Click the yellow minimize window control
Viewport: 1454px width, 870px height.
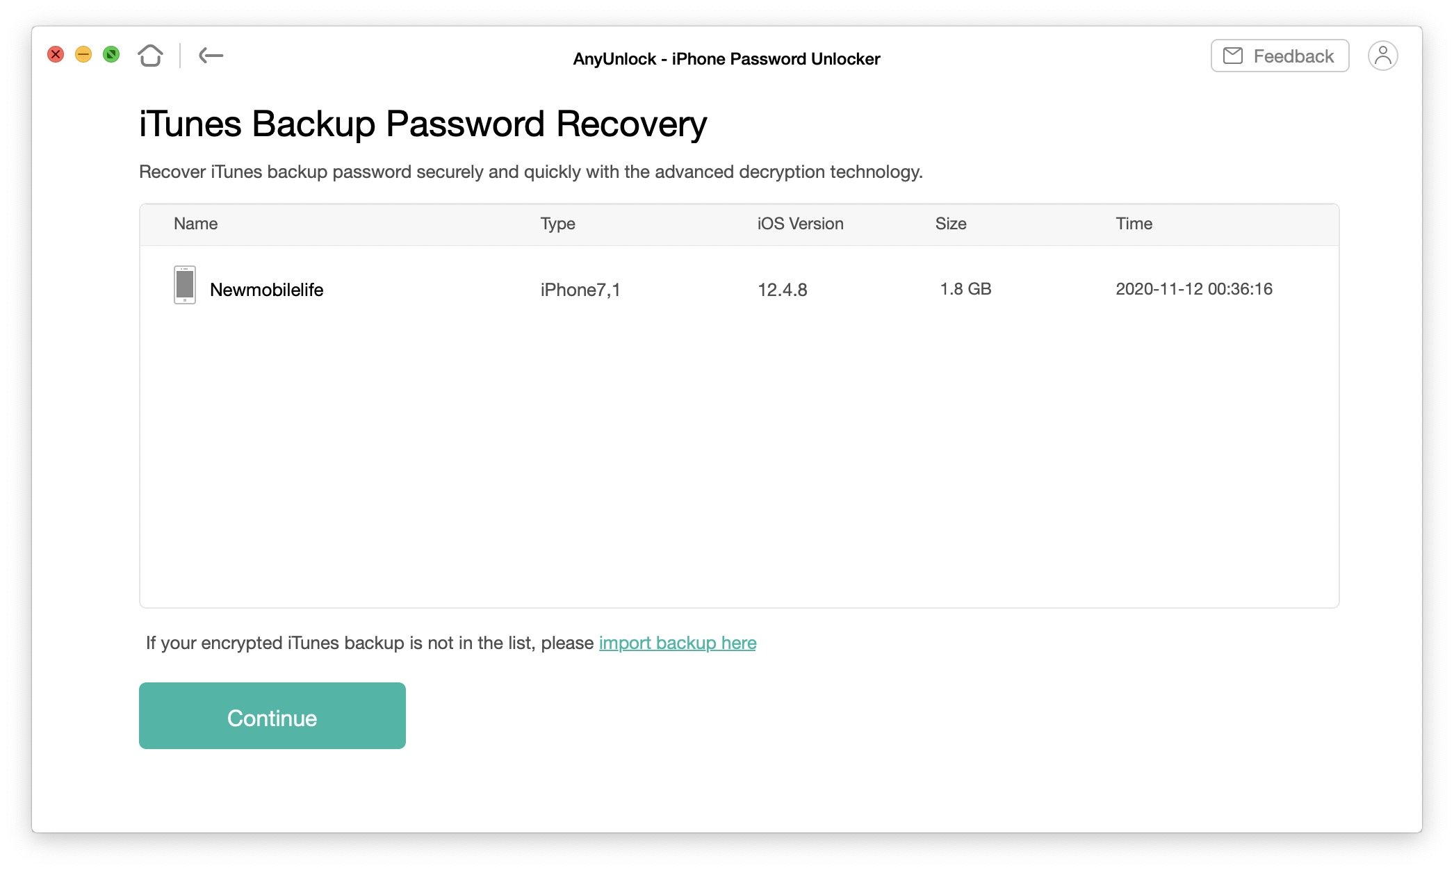pos(83,54)
